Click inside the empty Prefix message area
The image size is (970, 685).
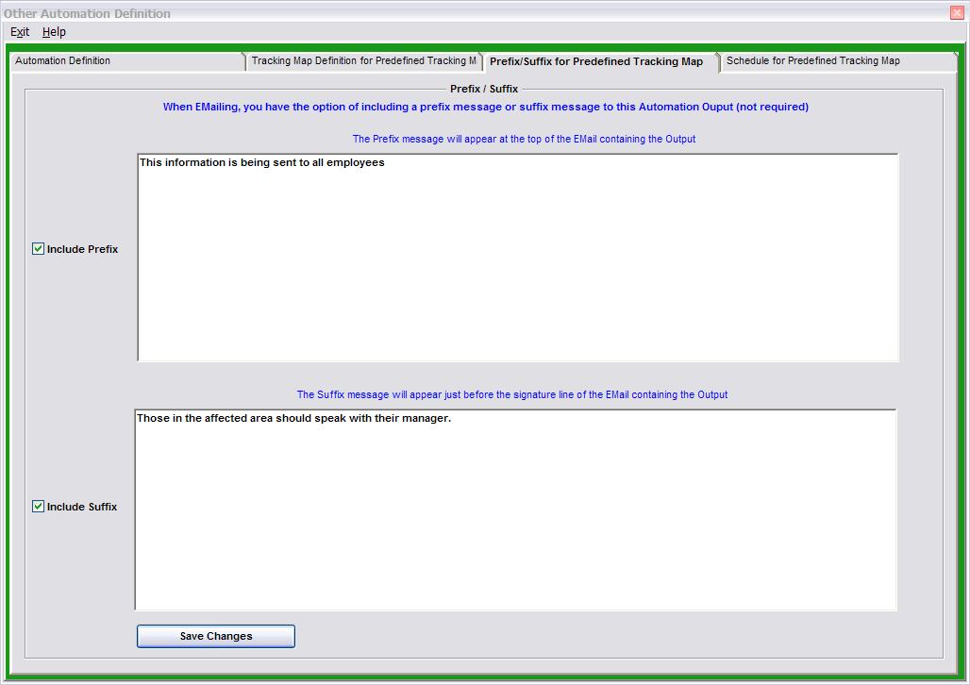[x=517, y=274]
